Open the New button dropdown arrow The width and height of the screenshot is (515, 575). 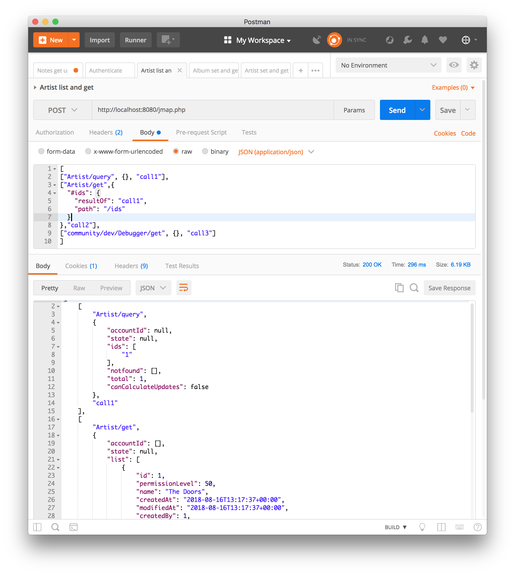pos(74,40)
